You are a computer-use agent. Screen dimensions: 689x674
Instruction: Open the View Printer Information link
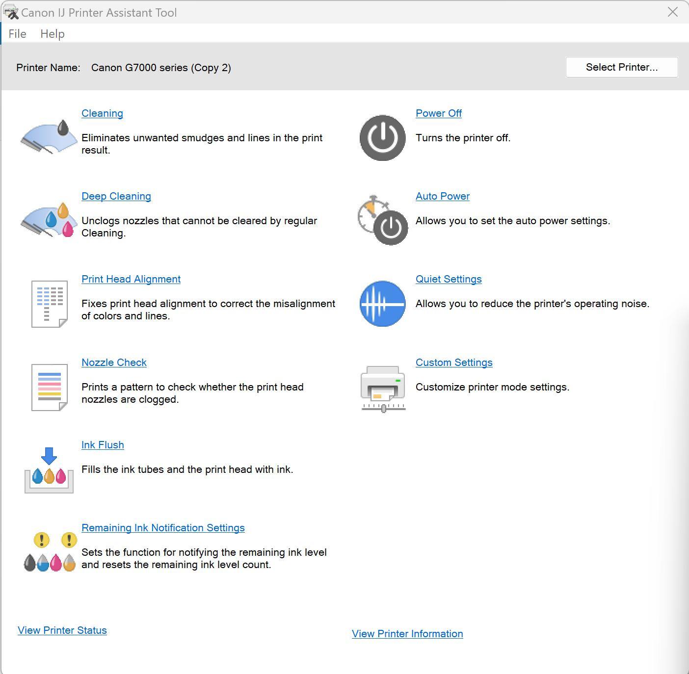[x=407, y=634]
